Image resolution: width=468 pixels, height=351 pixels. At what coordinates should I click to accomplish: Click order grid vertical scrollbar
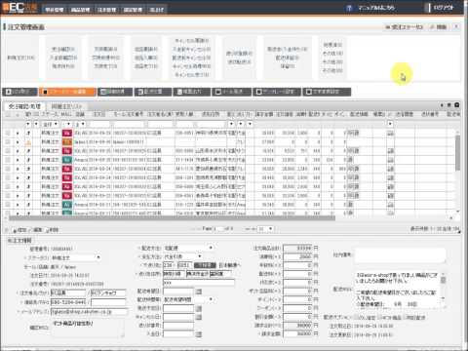point(457,153)
